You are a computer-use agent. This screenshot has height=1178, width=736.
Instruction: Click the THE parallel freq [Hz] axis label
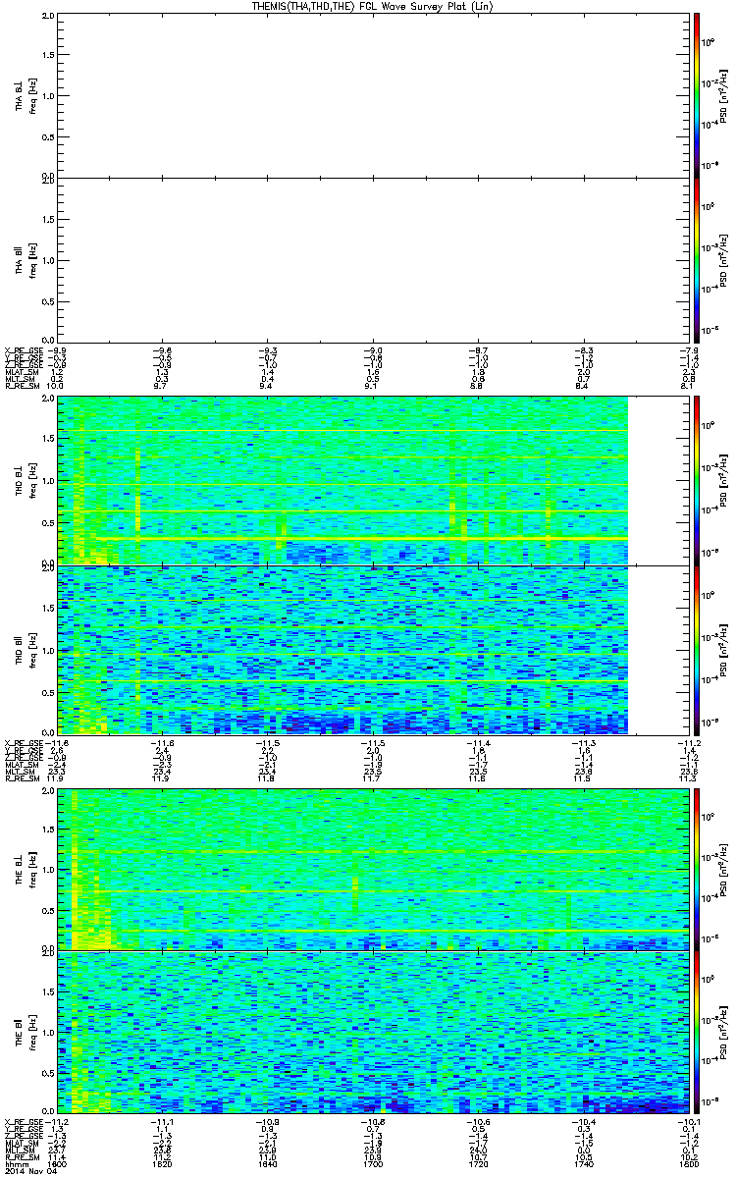tap(32, 1032)
